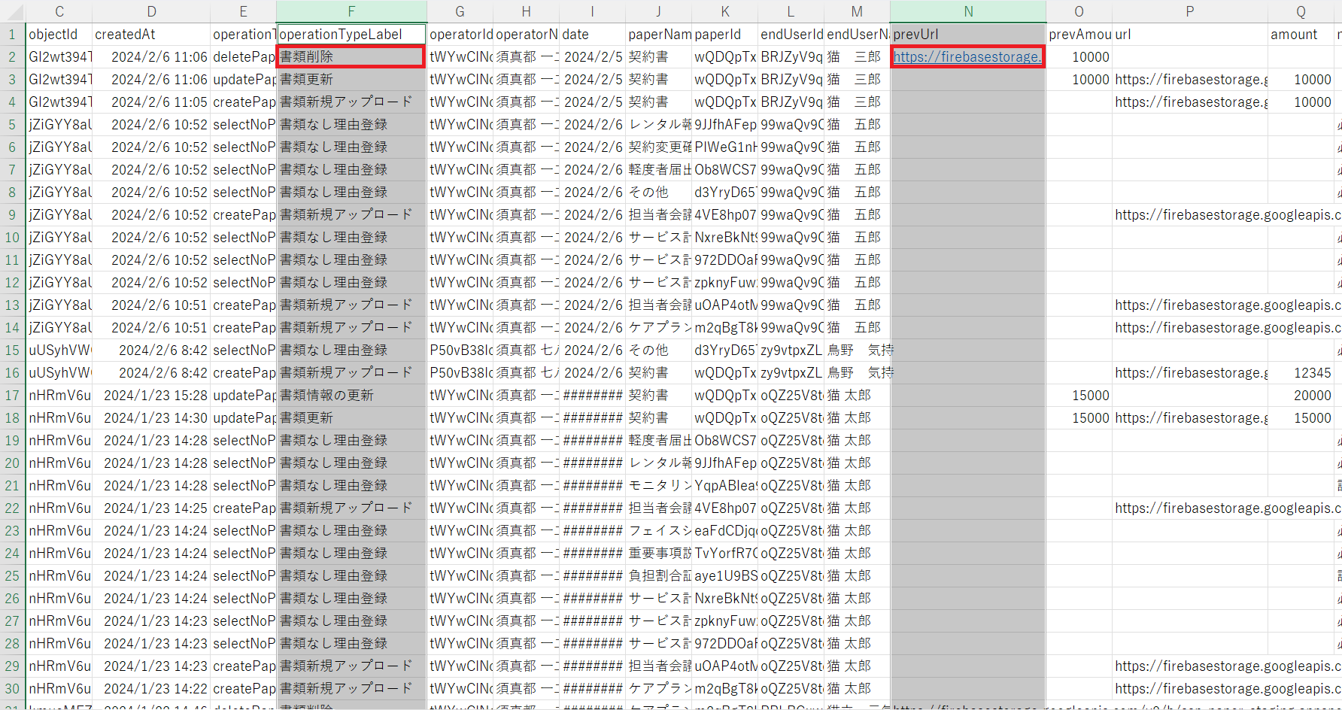This screenshot has height=710, width=1342.
Task: Select the operationTypeLabel header cell
Action: coord(351,35)
